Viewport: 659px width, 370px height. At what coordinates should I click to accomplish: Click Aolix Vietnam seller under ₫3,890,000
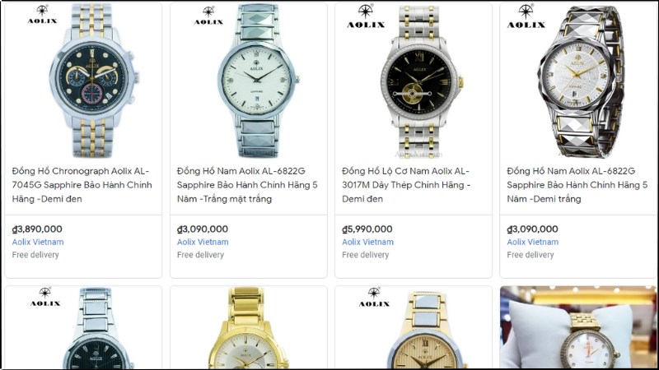[38, 242]
